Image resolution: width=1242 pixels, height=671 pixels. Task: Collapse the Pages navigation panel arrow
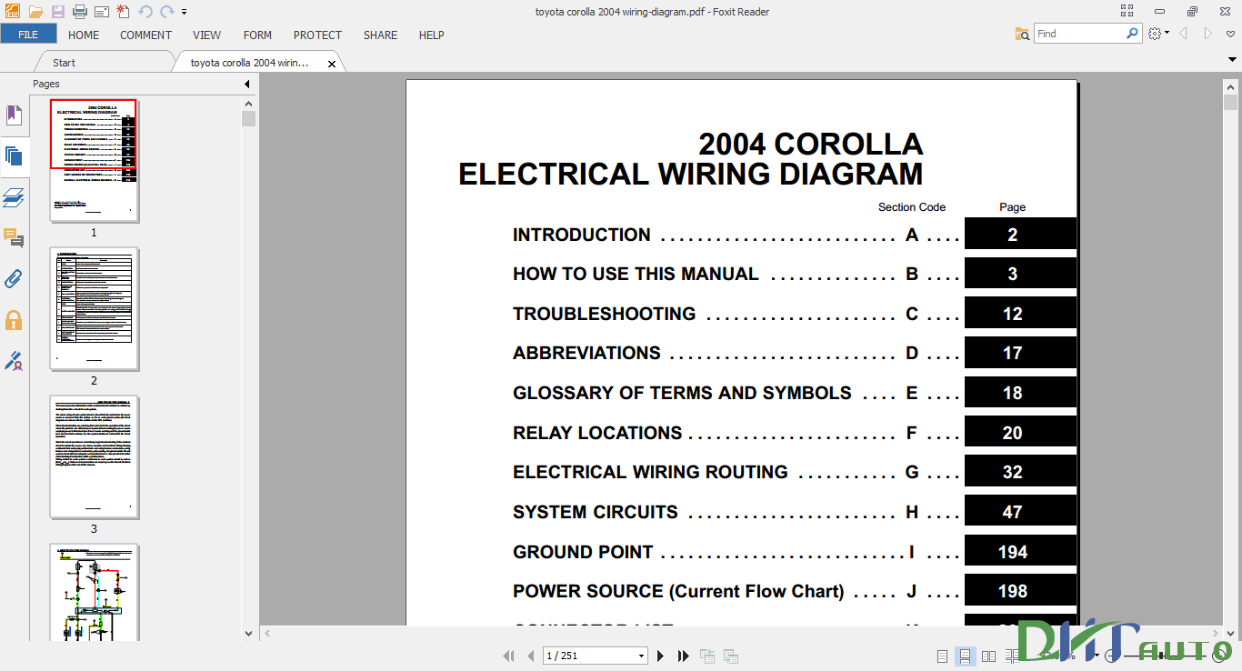pos(247,85)
